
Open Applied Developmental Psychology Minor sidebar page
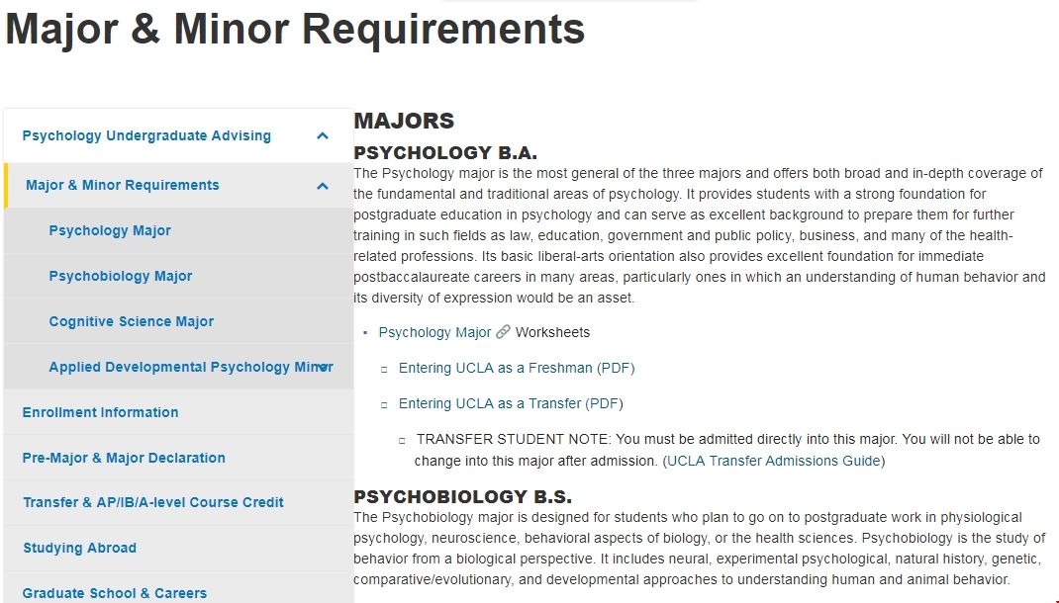click(x=178, y=367)
